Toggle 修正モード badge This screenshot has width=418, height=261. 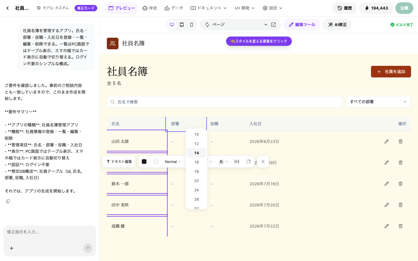click(86, 8)
